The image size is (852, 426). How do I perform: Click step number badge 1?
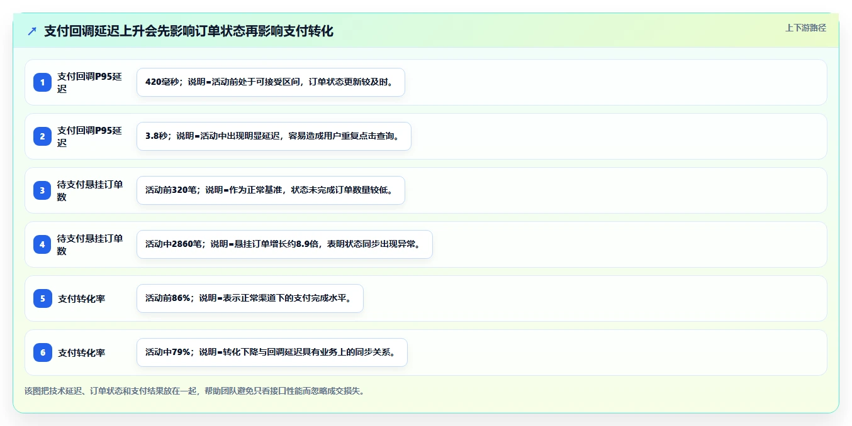(x=42, y=82)
